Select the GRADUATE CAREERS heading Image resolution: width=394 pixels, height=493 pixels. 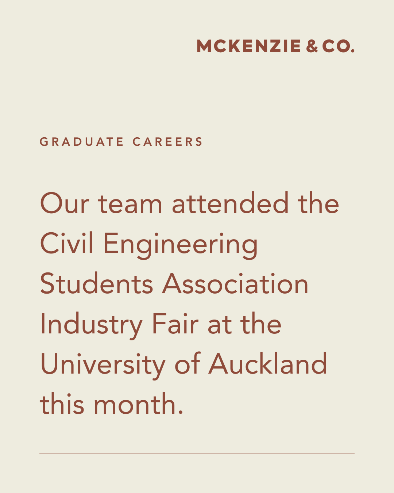pyautogui.click(x=121, y=142)
